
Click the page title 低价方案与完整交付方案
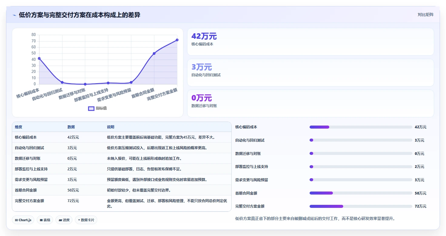tap(79, 15)
